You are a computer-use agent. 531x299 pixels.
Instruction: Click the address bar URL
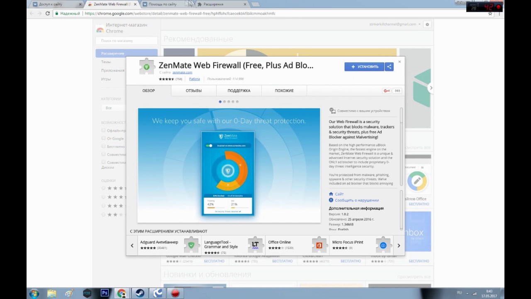[x=180, y=13]
